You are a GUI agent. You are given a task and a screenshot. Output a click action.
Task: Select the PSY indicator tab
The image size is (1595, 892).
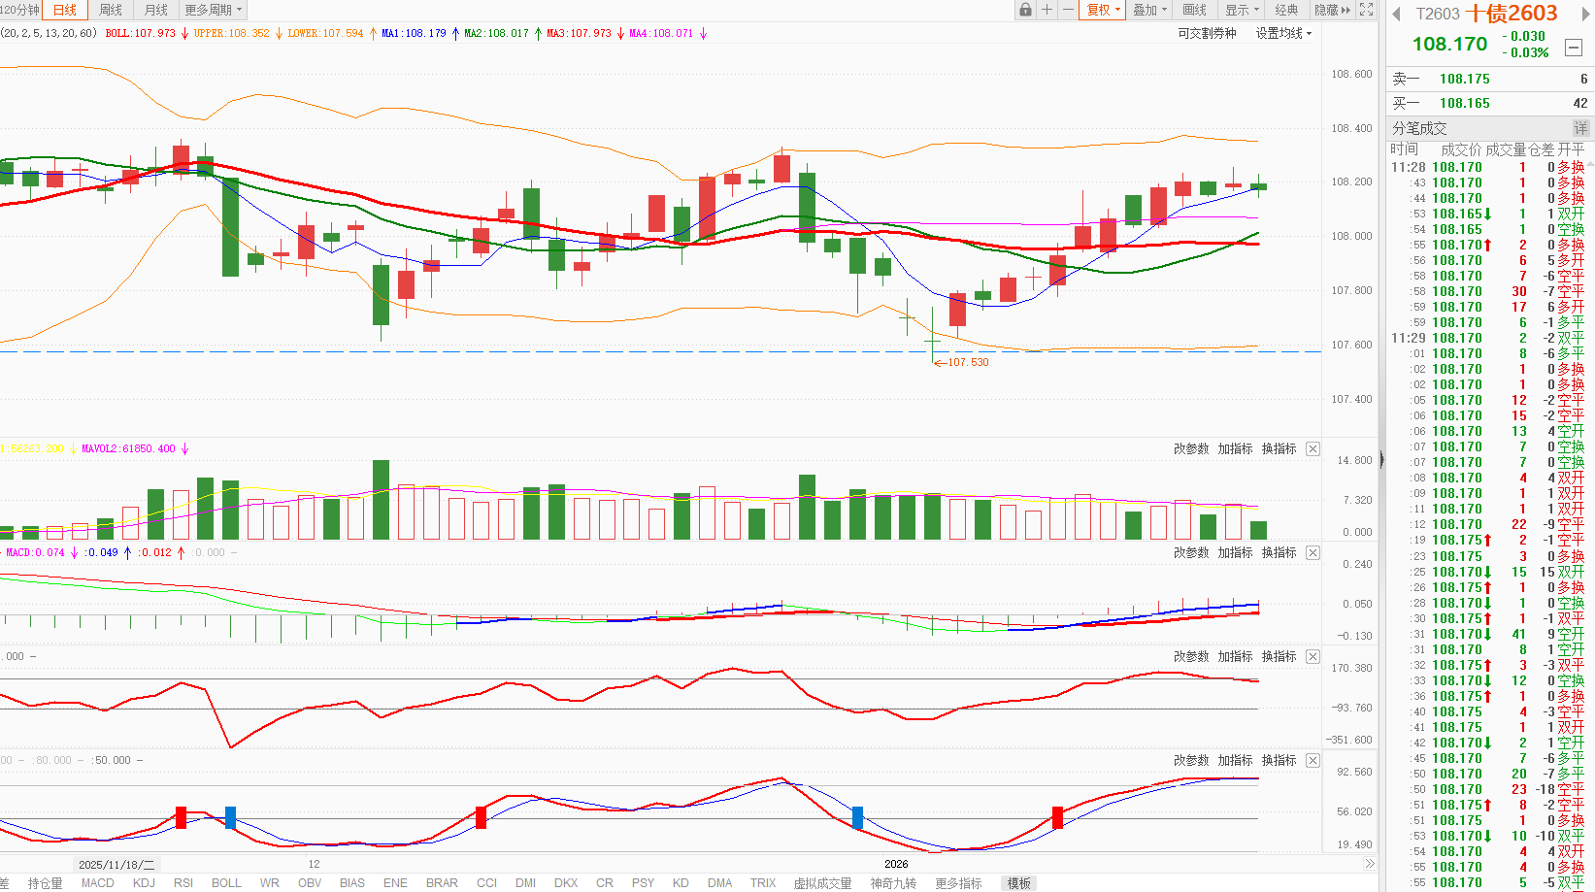coord(643,883)
